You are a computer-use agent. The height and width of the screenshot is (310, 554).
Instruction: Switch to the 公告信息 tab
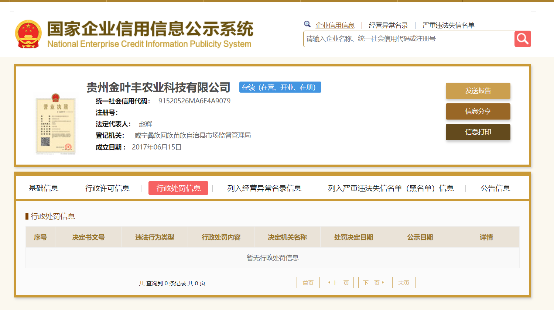pos(495,188)
